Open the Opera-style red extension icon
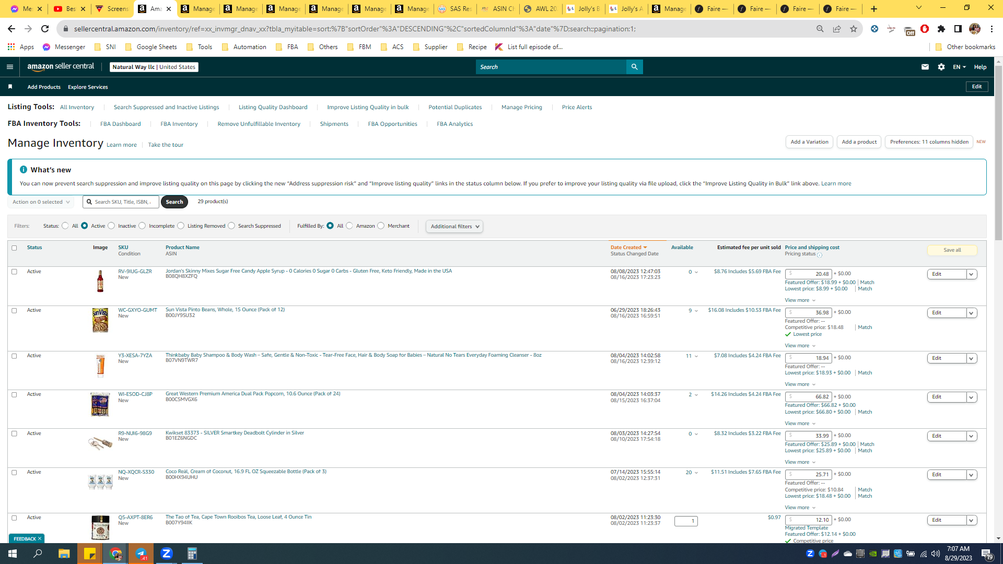The image size is (1003, 564). [x=925, y=29]
